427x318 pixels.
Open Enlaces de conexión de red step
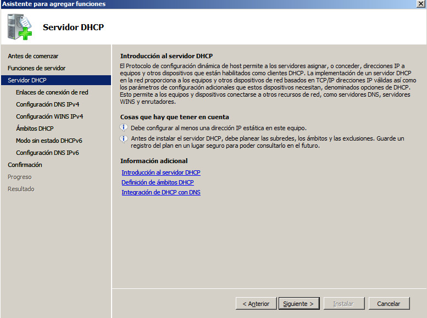click(52, 92)
